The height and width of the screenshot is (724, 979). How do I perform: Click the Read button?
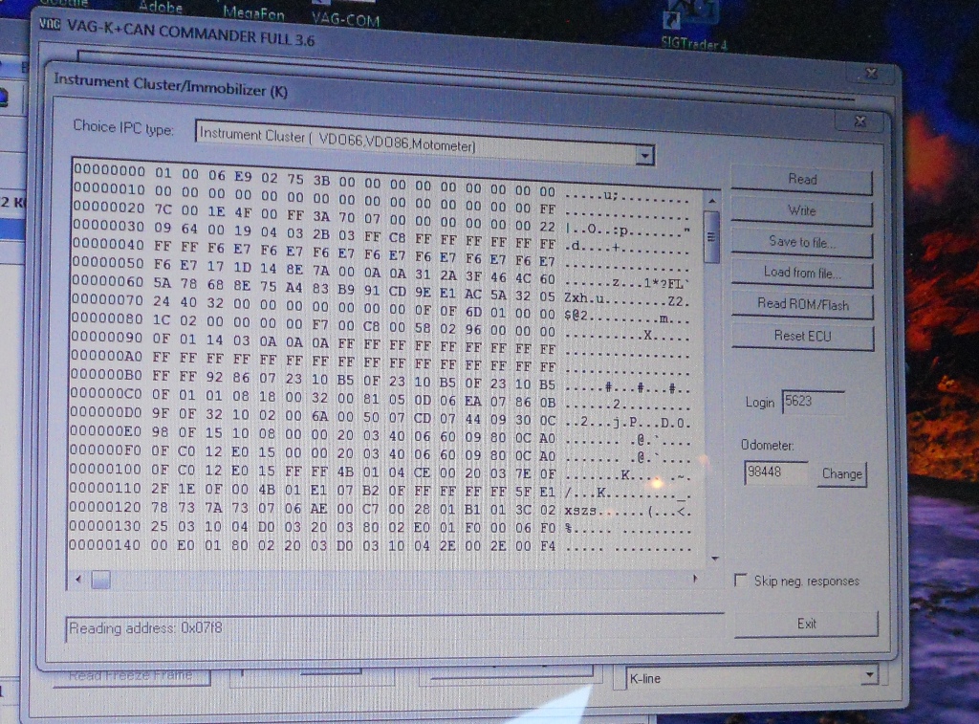click(802, 180)
